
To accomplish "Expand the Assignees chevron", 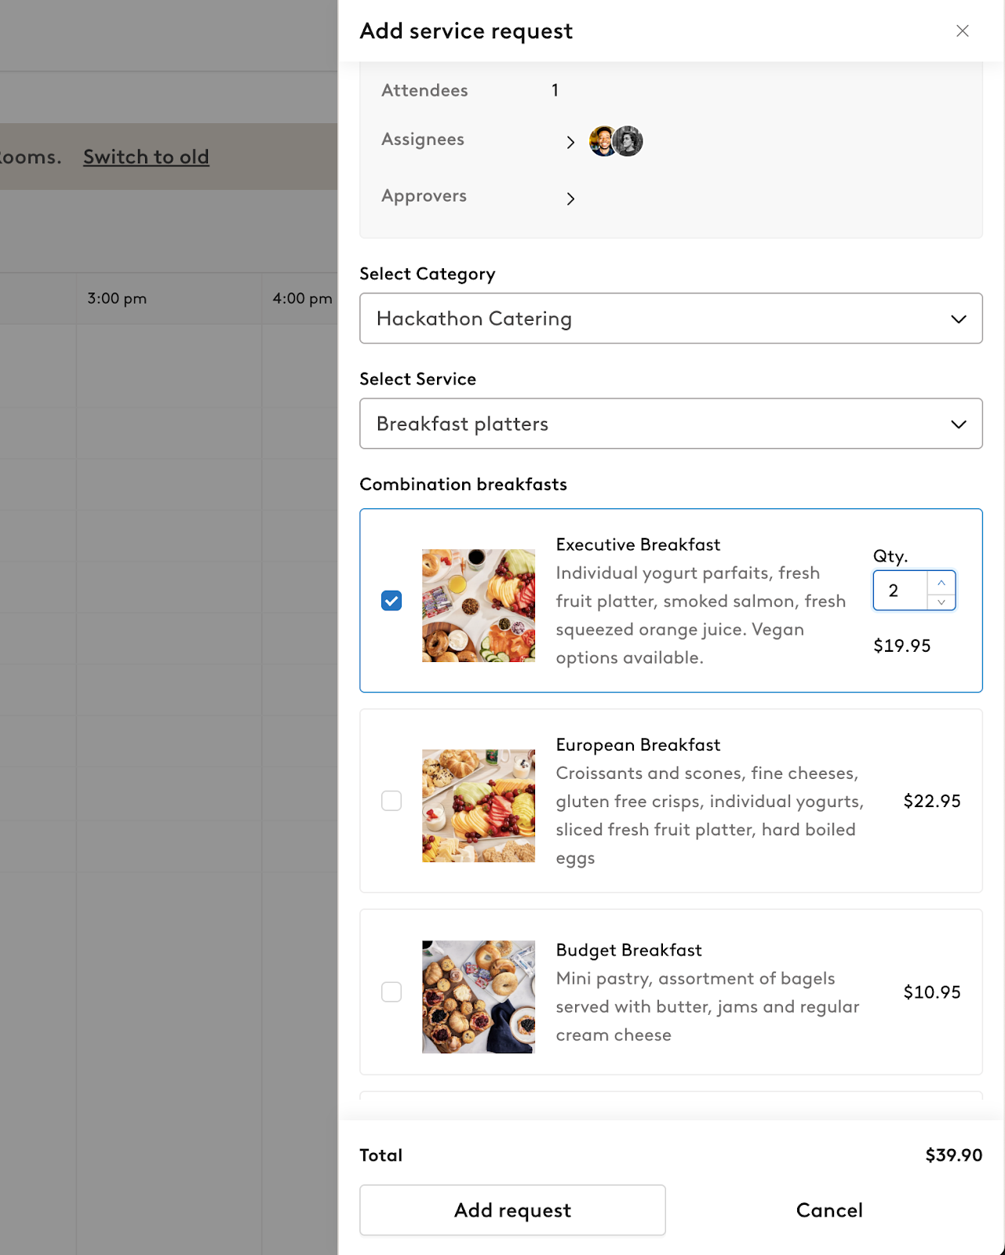I will click(x=570, y=142).
